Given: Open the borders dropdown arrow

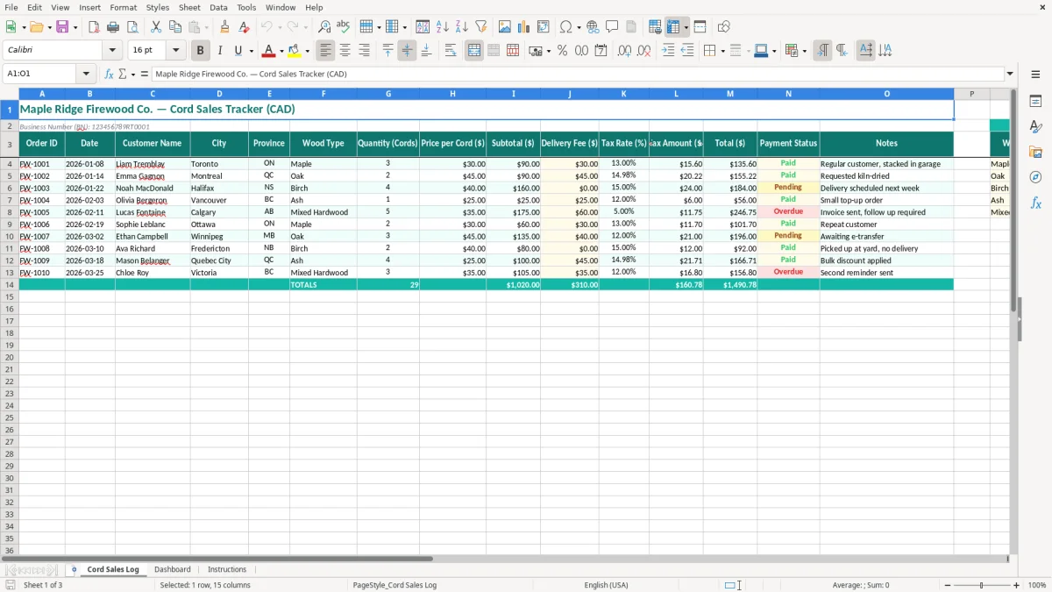Looking at the screenshot, I should pyautogui.click(x=722, y=51).
